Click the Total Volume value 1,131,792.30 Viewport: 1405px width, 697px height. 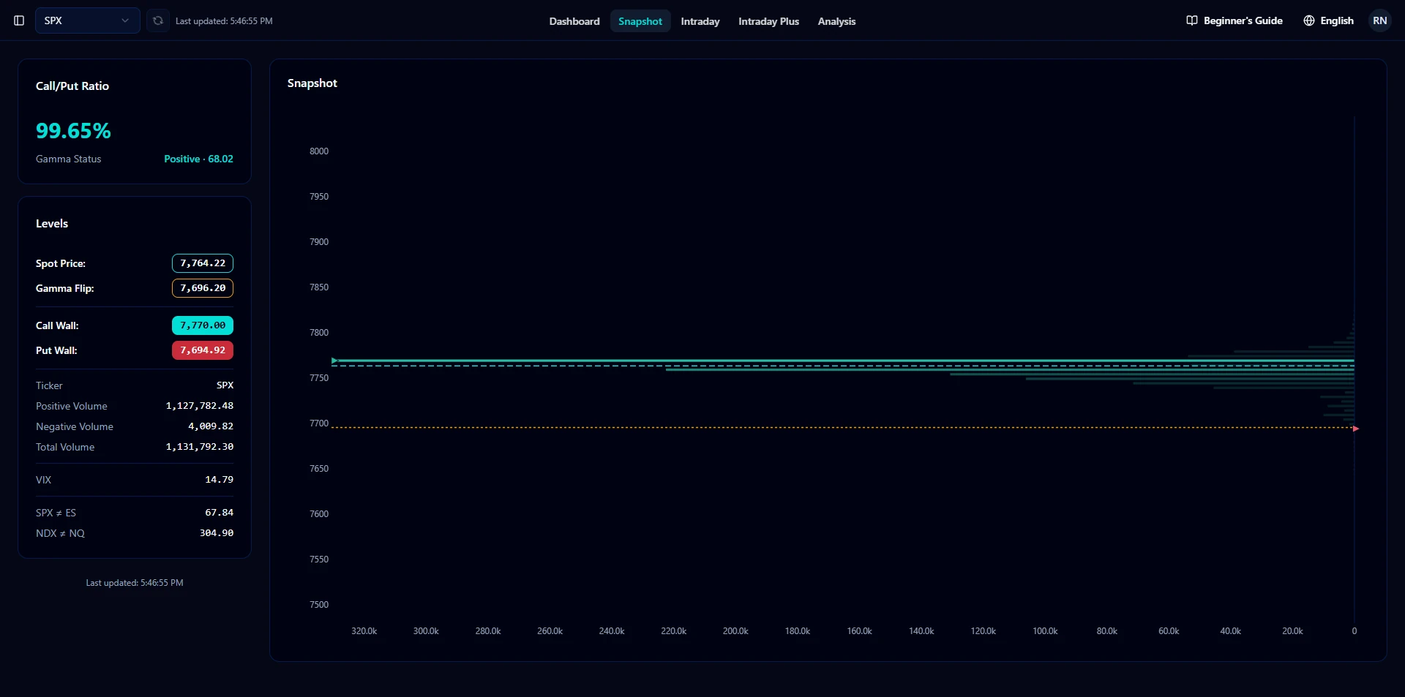point(200,447)
